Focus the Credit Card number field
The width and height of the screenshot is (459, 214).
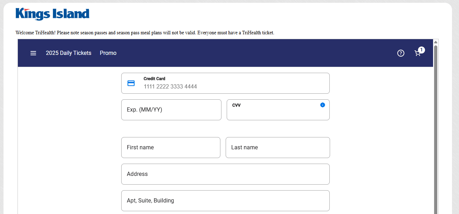pyautogui.click(x=225, y=83)
